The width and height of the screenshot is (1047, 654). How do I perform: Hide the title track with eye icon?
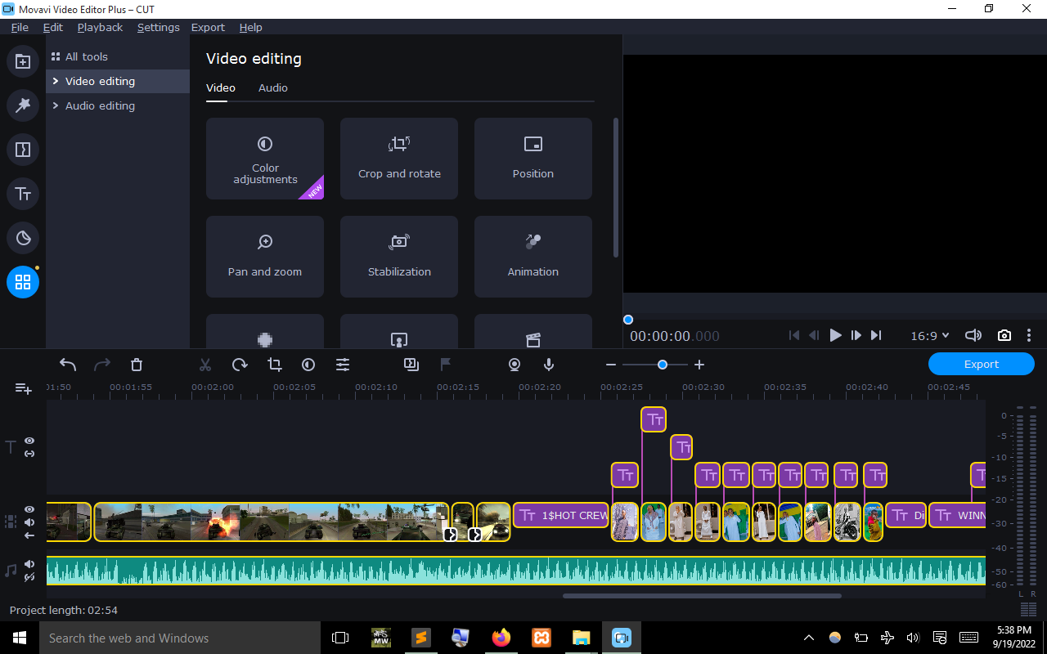[29, 441]
